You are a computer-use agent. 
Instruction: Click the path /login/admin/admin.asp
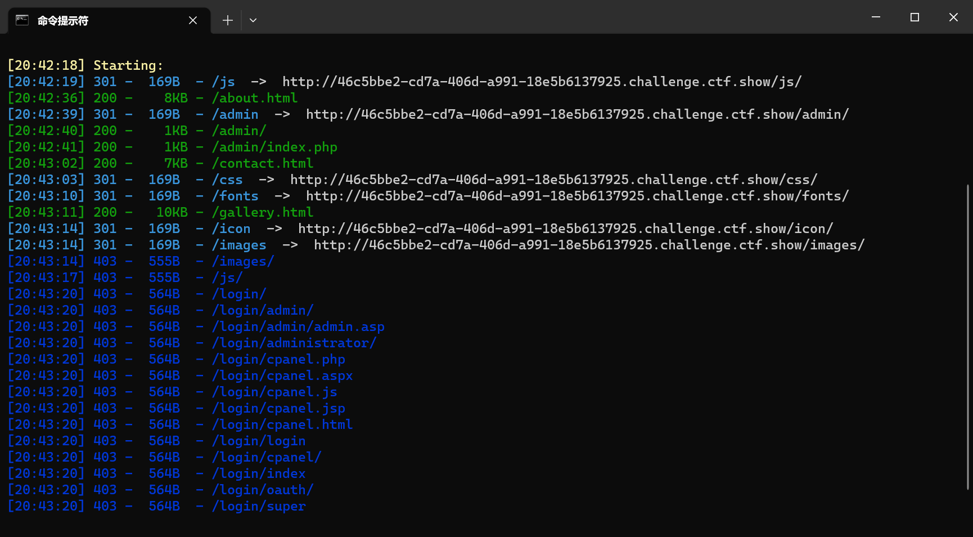click(x=298, y=326)
